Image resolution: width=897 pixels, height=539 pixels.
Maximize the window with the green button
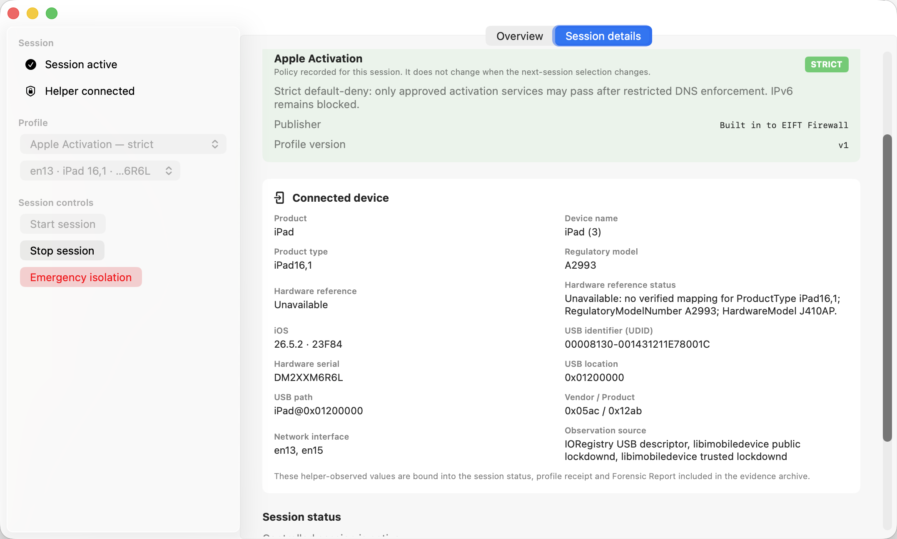pos(52,13)
